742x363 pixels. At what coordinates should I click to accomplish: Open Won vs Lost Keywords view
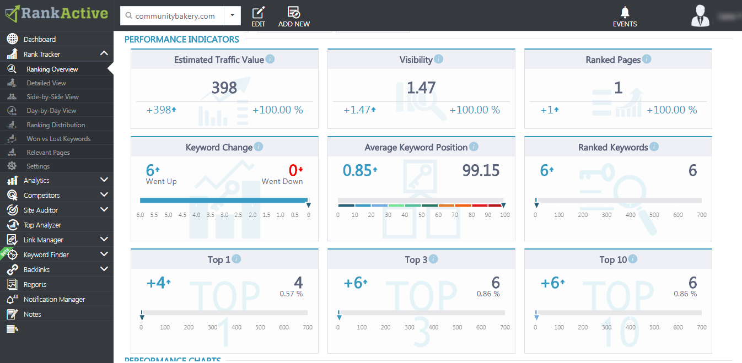(x=58, y=139)
